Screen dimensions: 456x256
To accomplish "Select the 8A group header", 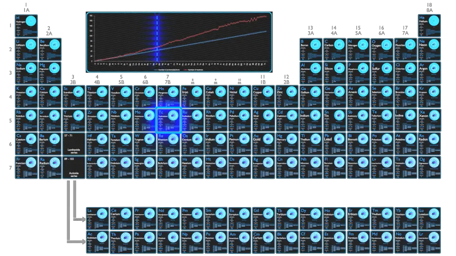I will tap(429, 10).
